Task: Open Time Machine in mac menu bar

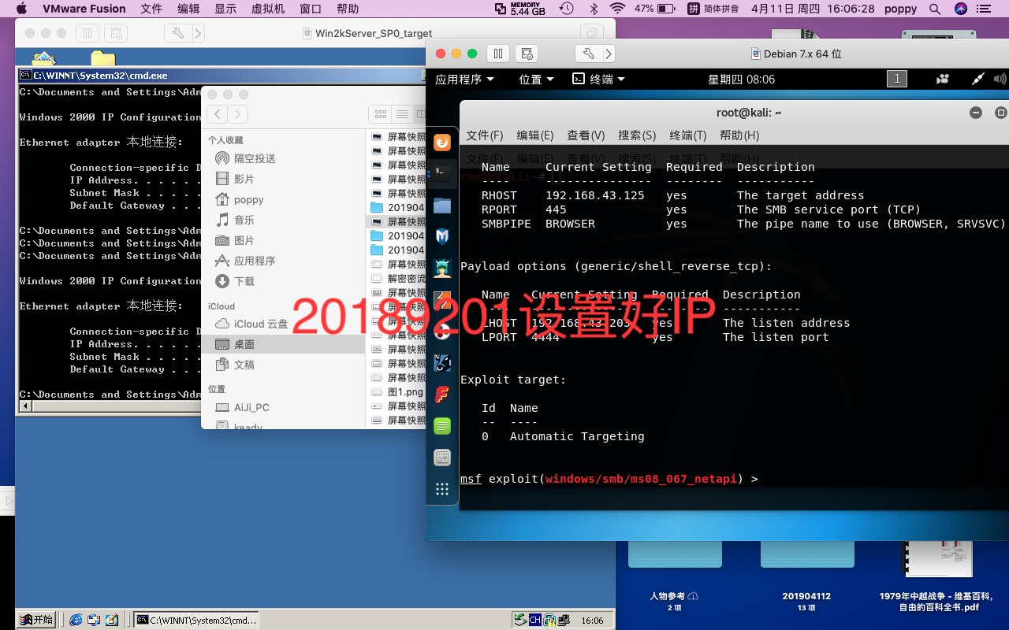Action: pos(566,9)
